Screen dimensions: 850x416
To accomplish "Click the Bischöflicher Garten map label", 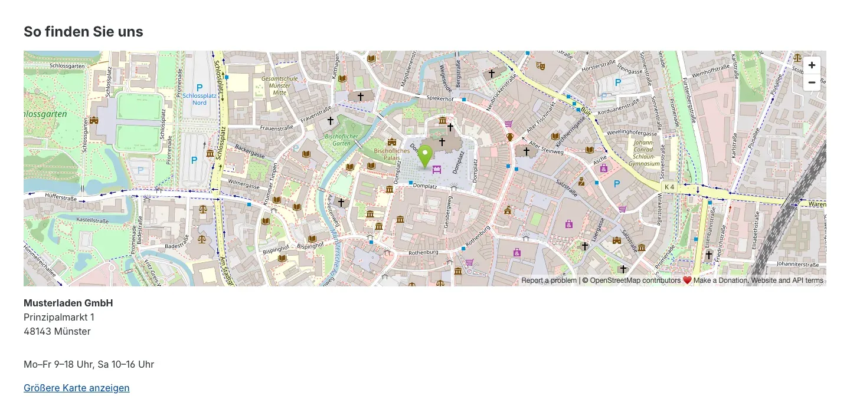I will tap(342, 140).
